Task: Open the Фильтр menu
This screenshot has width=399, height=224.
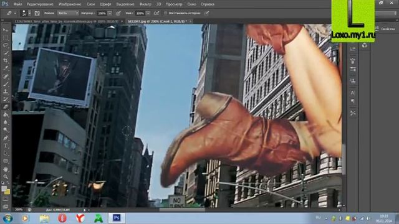Action: pos(145,4)
